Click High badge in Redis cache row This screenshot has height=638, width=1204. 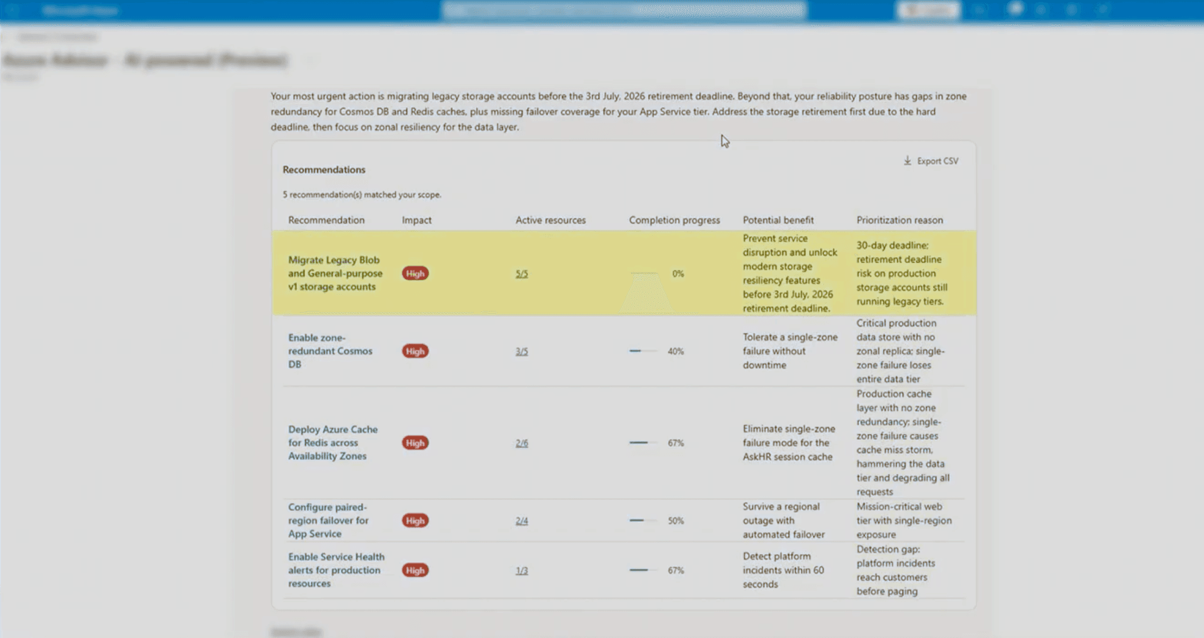pyautogui.click(x=415, y=443)
